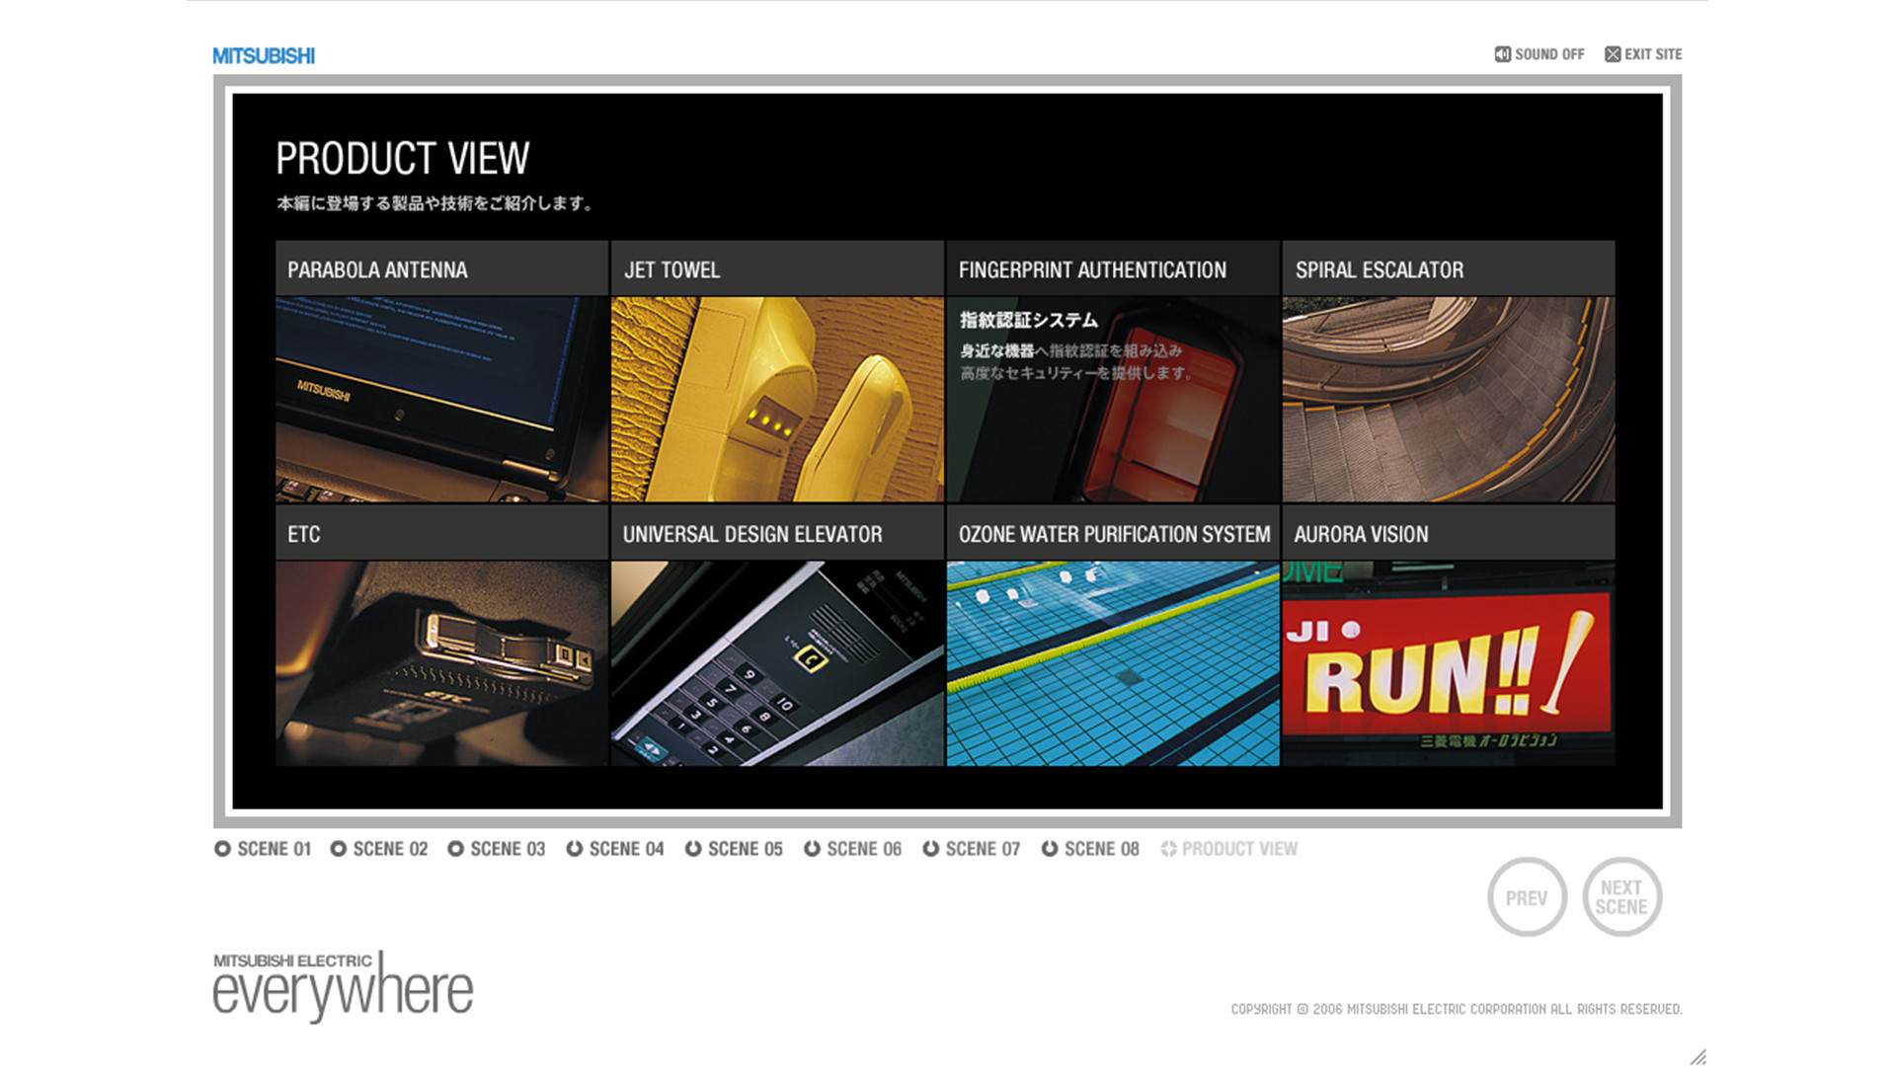Open the Fingerprint Authentication thumbnail

tap(1113, 399)
